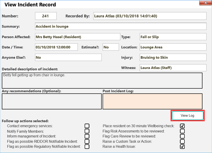Viewport: 212px width, 153px height.
Task: Check Flag as possible RIDDOR Notifiable Incident
Action: click(x=87, y=141)
